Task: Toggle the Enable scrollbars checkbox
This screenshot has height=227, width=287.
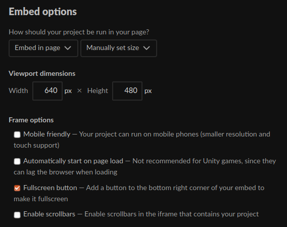Action: click(17, 215)
